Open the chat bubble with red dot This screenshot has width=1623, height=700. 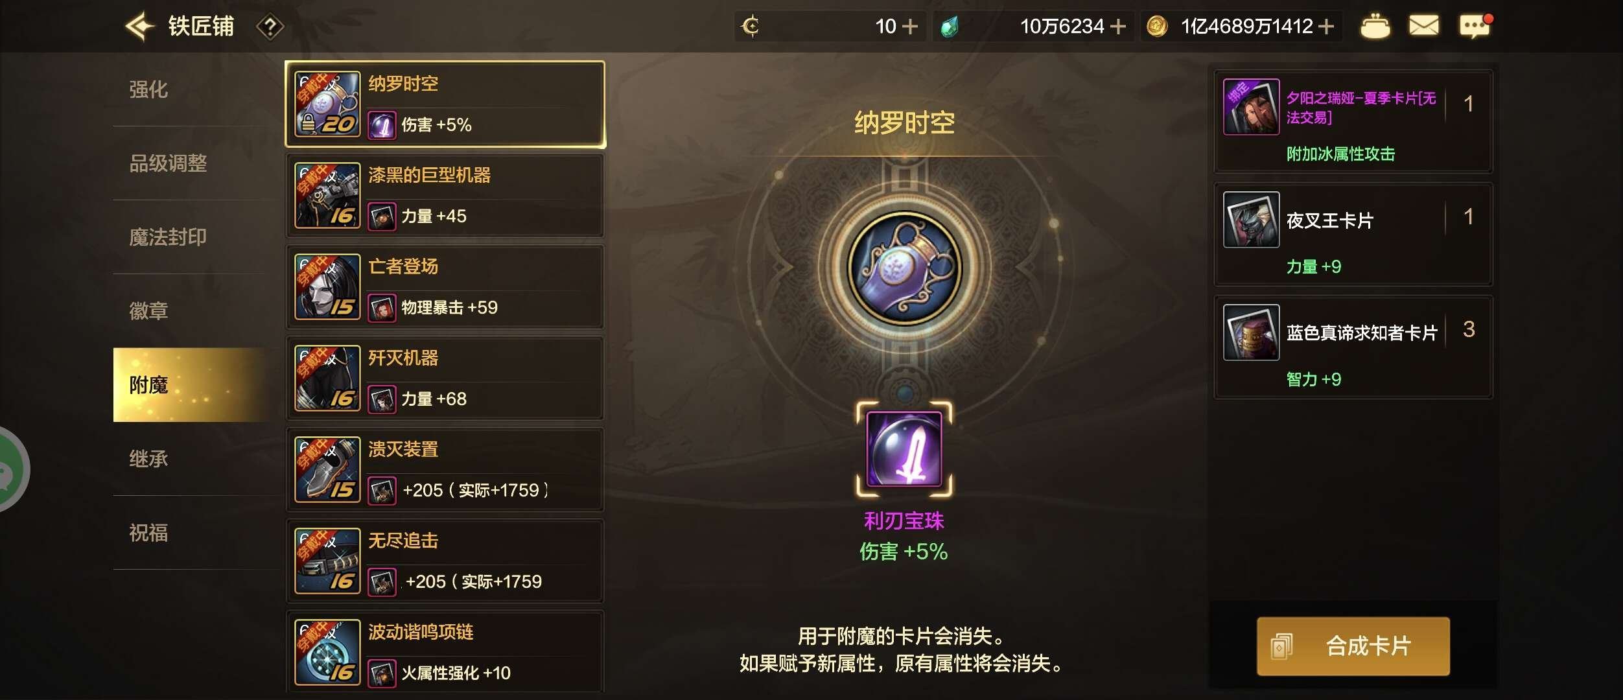[x=1475, y=26]
